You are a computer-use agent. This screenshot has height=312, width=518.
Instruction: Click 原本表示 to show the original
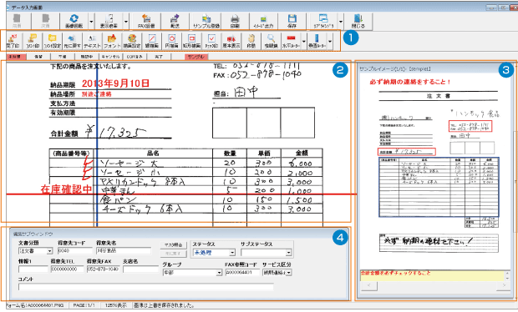231,41
